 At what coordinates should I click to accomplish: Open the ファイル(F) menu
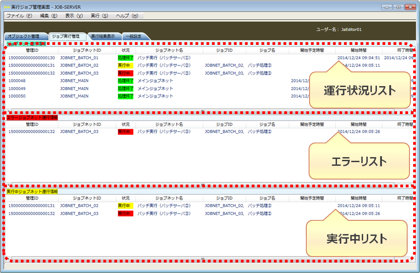click(x=19, y=16)
